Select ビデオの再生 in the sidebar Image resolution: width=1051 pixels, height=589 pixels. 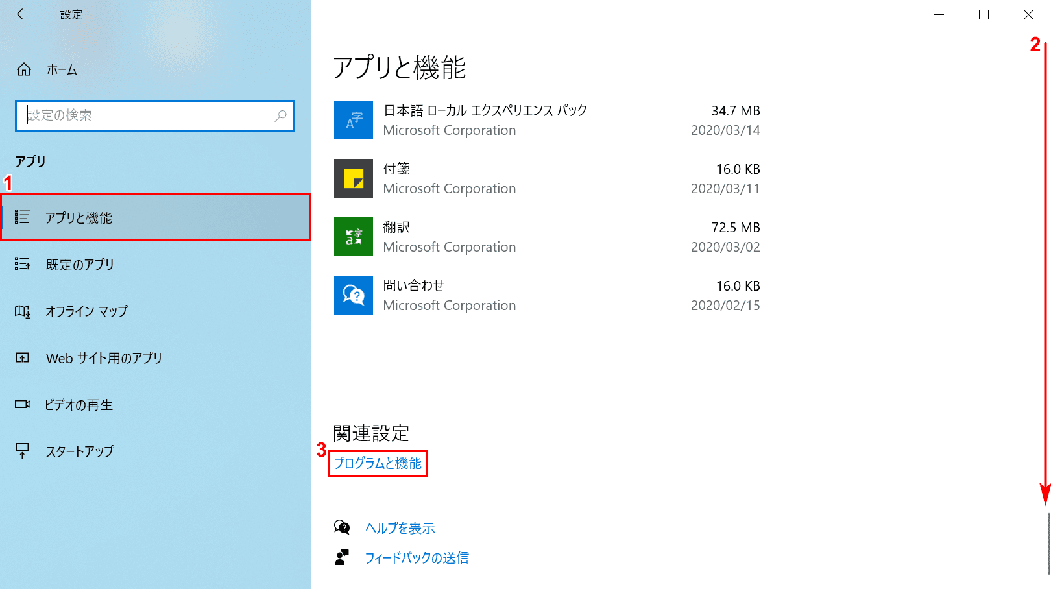tap(156, 405)
